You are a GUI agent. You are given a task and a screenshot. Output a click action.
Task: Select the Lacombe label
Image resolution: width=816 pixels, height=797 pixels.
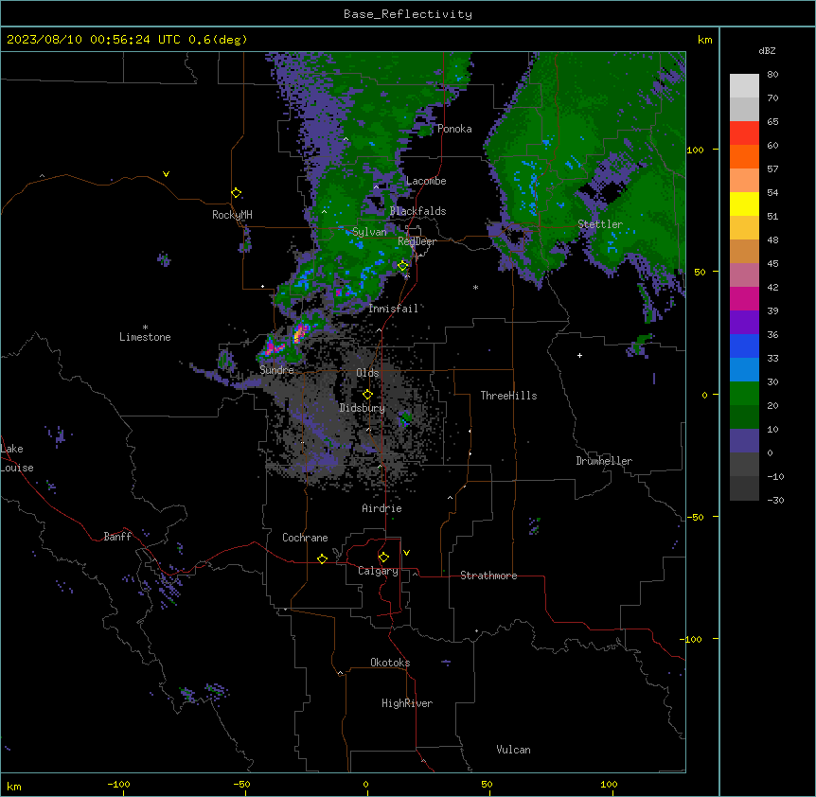point(426,181)
